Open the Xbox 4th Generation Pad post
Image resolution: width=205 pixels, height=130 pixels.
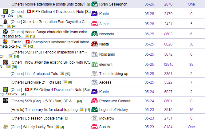pos(49,22)
